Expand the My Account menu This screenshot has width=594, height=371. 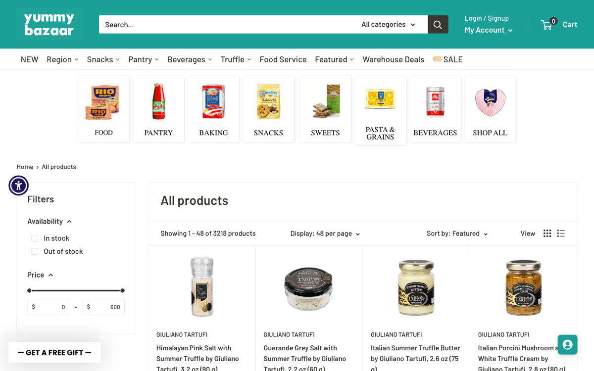click(489, 30)
